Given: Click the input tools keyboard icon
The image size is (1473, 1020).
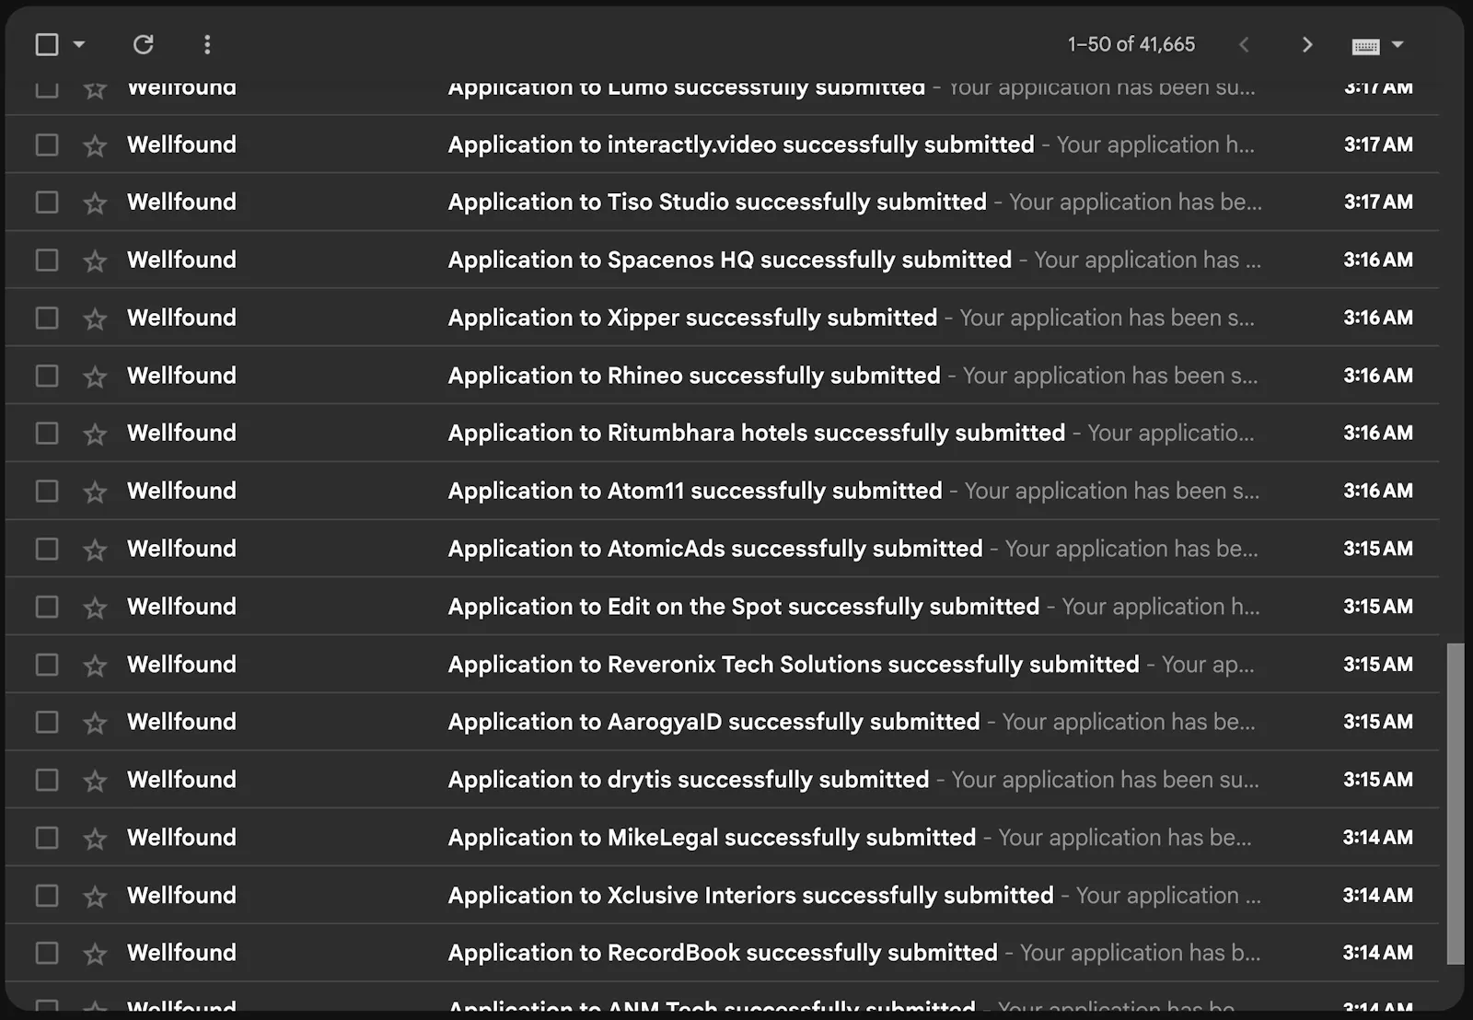Looking at the screenshot, I should click(1365, 45).
